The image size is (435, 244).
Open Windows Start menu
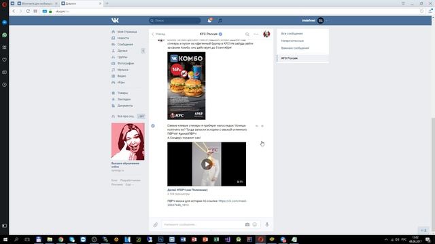[x=5, y=239]
